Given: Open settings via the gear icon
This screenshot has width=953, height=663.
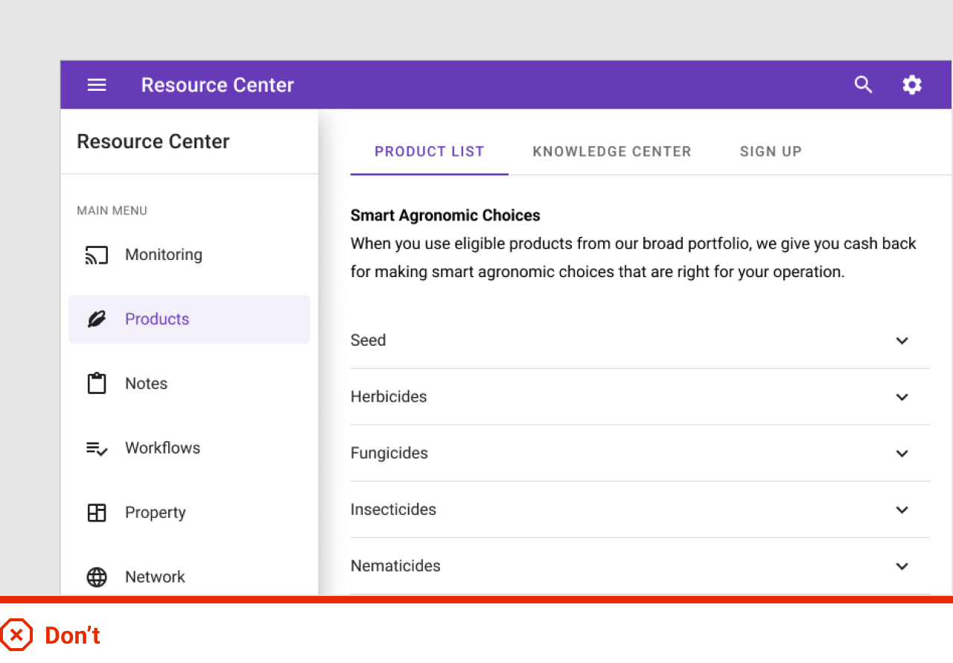Looking at the screenshot, I should click(912, 85).
